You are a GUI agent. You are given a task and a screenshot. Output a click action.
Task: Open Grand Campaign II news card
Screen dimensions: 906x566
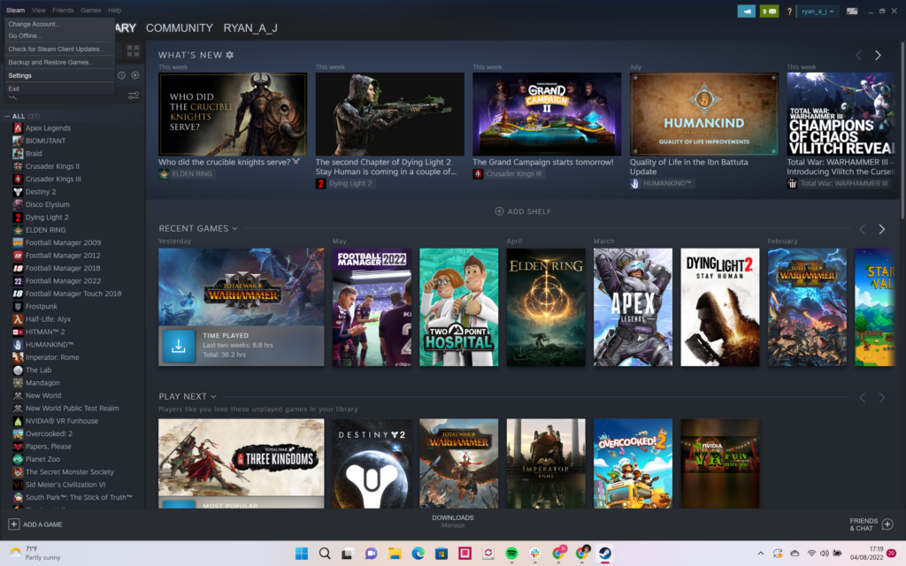tap(547, 114)
